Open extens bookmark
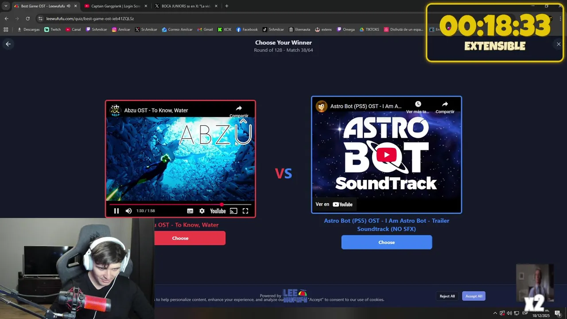Viewport: 567px width, 319px height. click(x=323, y=30)
